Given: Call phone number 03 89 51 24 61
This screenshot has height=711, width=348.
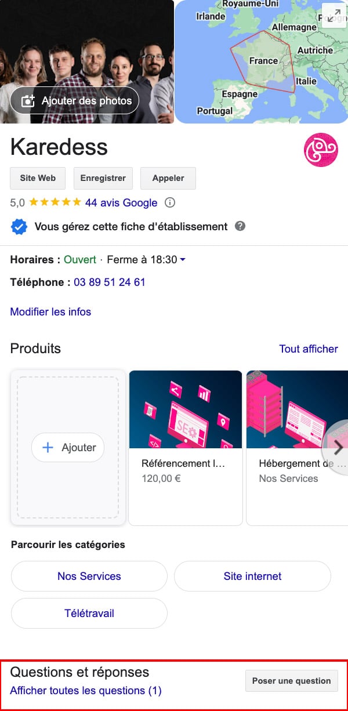Looking at the screenshot, I should 110,282.
